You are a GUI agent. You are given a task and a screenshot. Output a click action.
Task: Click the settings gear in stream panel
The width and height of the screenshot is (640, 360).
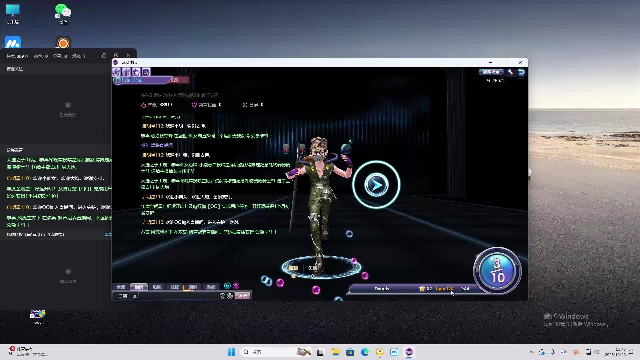[x=116, y=55]
